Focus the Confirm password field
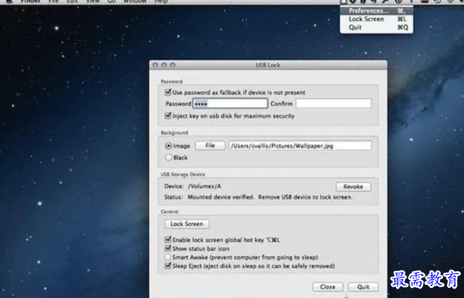464x298 pixels. [334, 103]
